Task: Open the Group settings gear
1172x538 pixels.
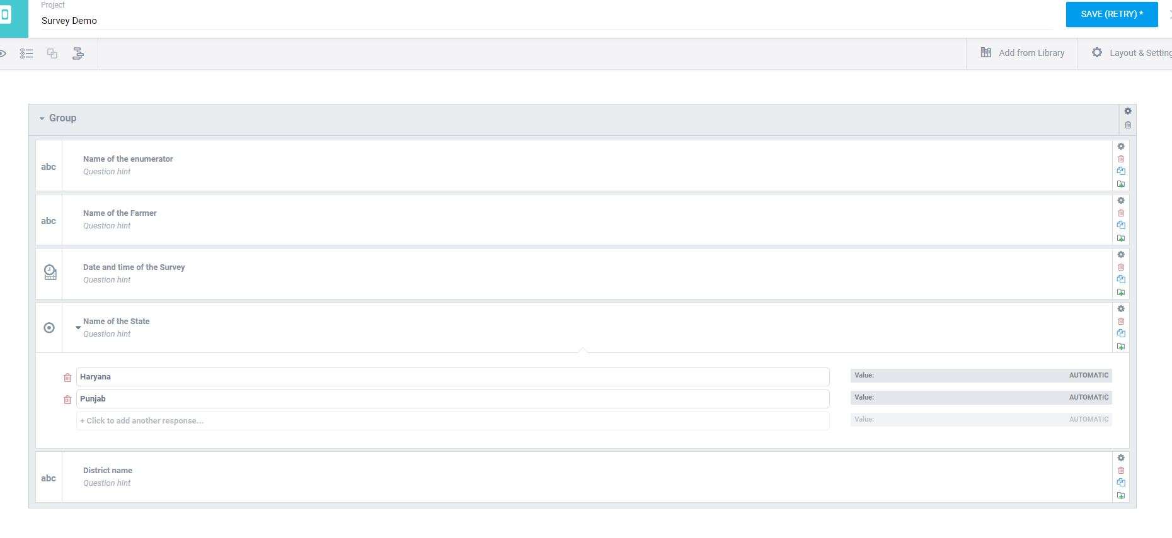Action: (x=1128, y=111)
